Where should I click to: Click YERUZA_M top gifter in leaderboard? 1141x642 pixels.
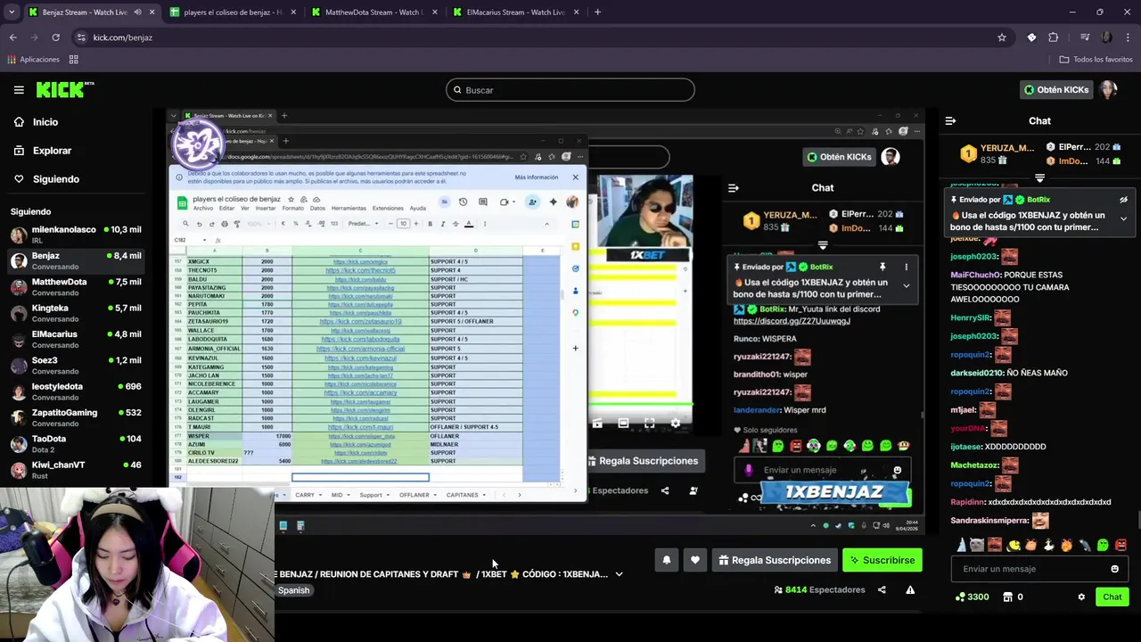pyautogui.click(x=997, y=153)
